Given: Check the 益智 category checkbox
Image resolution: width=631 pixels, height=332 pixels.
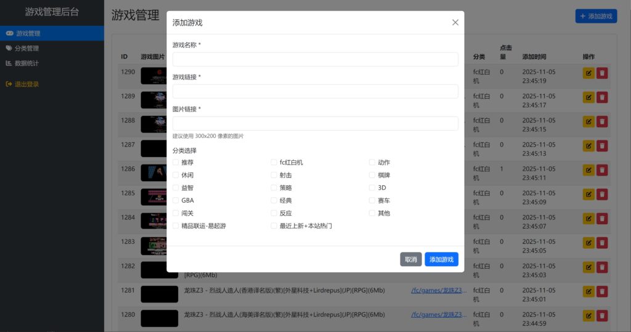Looking at the screenshot, I should click(x=176, y=187).
